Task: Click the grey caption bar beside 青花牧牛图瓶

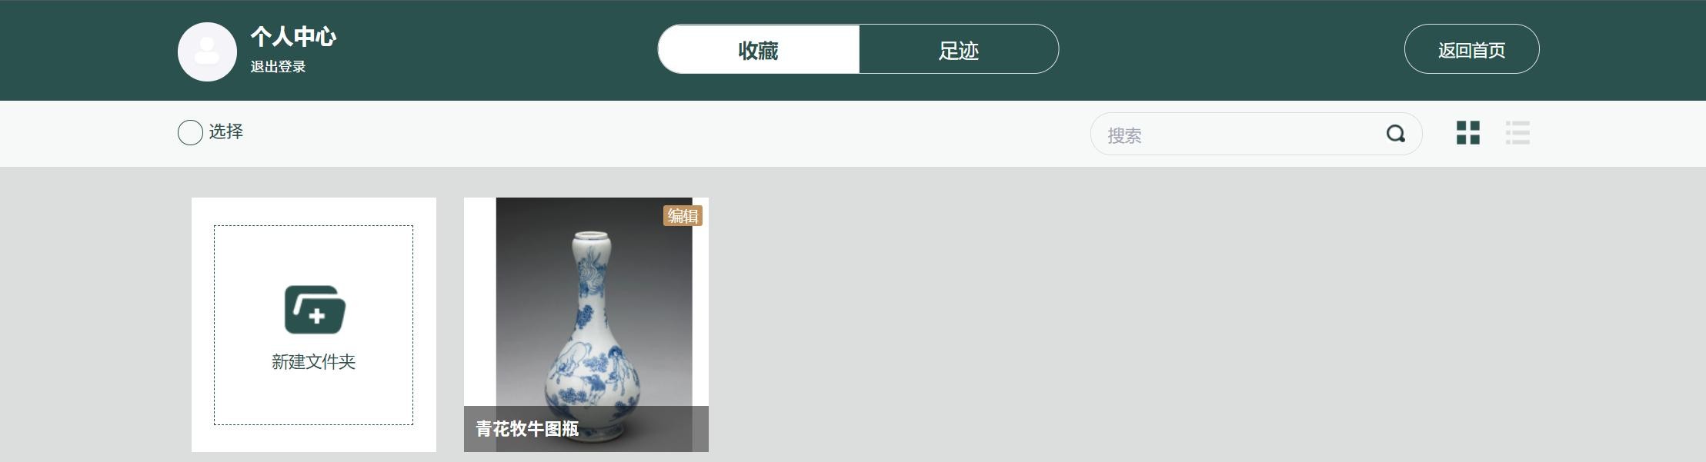Action: point(643,428)
